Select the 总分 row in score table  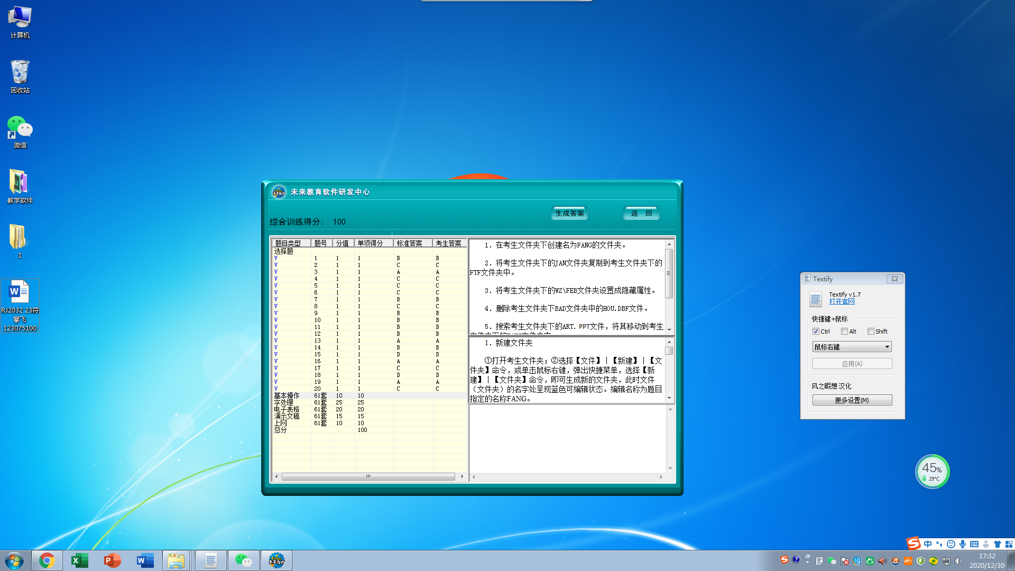pos(370,430)
